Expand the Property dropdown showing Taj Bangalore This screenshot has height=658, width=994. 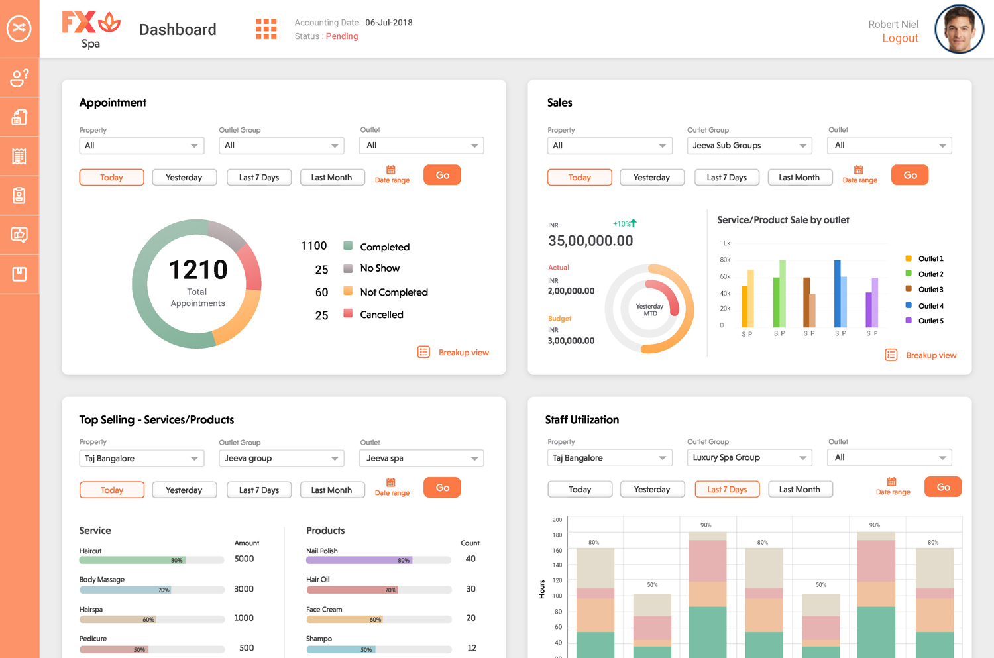point(142,458)
